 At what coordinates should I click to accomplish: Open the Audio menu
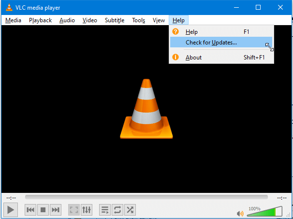click(67, 20)
